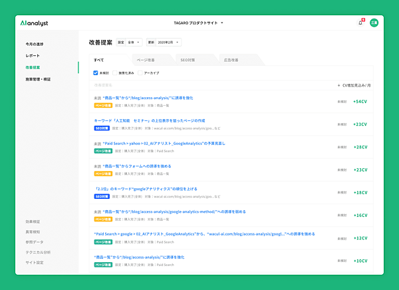Click the blue SEO対策 tag in the +18CV row
The image size is (399, 290).
click(x=102, y=197)
